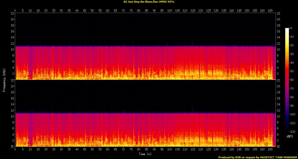Click the +0 label atop the color scale
The height and width of the screenshot is (159, 298).
point(291,28)
